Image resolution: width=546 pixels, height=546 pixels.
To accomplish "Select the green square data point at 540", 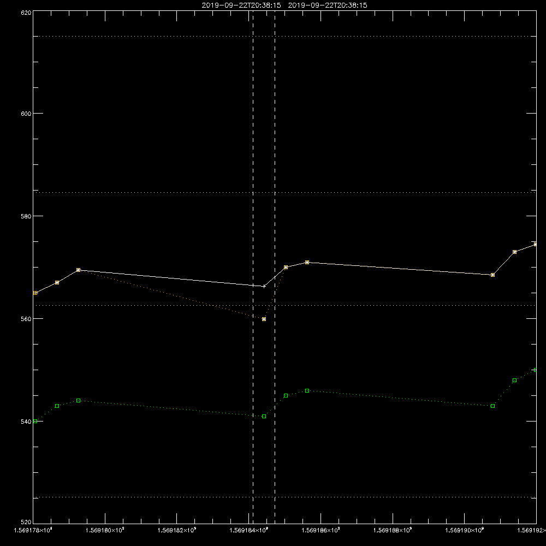I will pos(35,422).
